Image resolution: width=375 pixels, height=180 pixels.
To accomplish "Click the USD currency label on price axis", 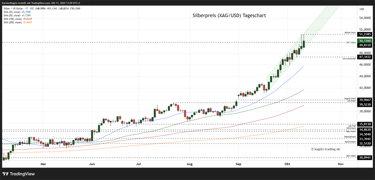I will (361, 9).
